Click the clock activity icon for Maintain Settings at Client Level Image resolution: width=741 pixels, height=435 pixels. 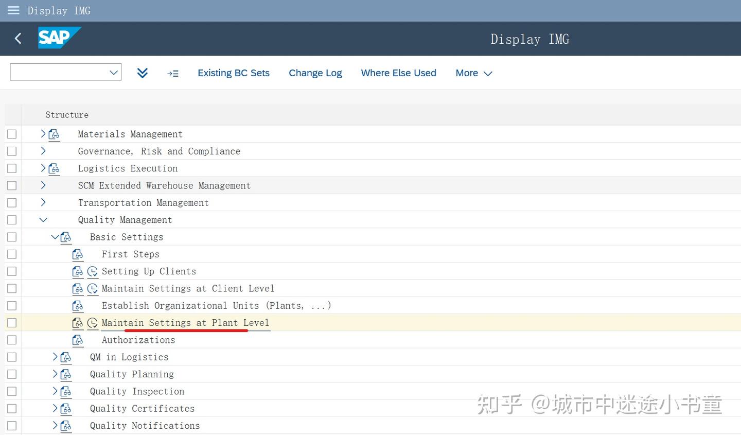(93, 288)
